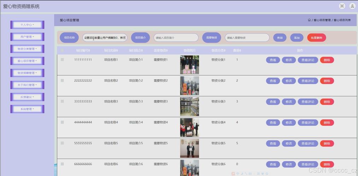Check the row checkbox for 5555555555
The width and height of the screenshot is (358, 176).
(x=62, y=143)
